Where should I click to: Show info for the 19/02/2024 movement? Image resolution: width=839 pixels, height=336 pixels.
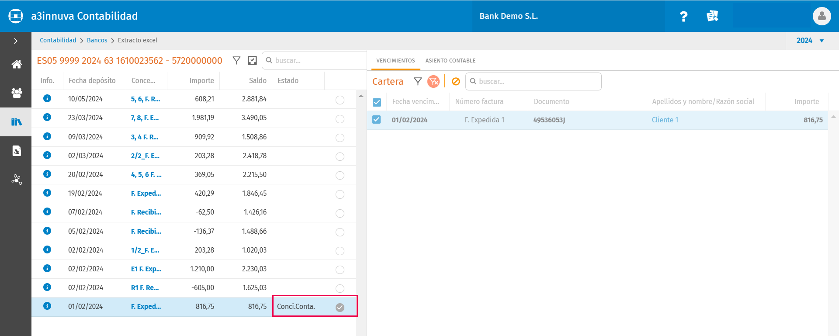coord(47,193)
